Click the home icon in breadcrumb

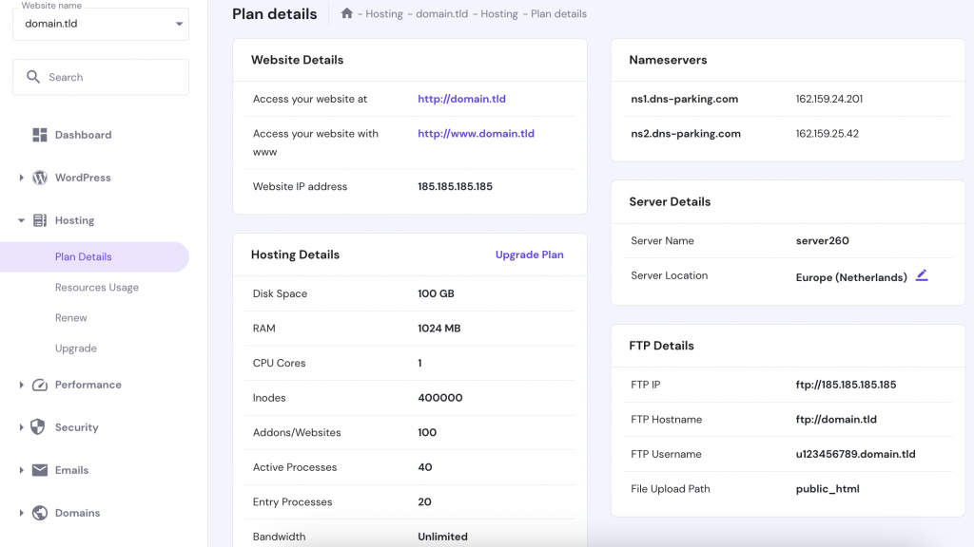[x=347, y=14]
